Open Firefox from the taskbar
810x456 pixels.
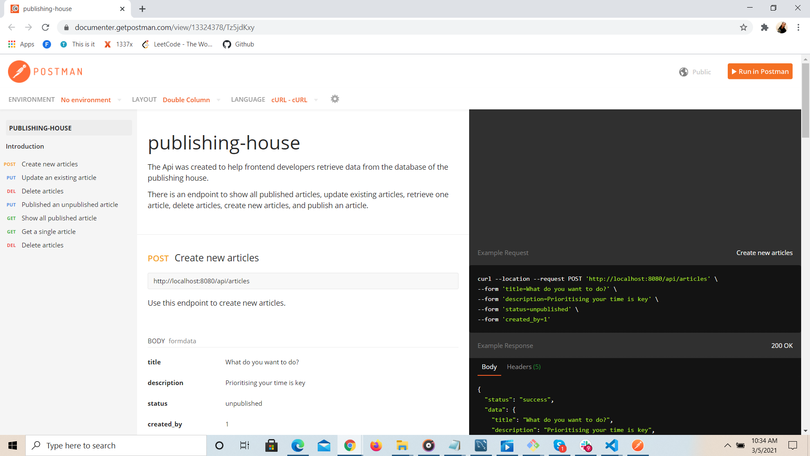pyautogui.click(x=375, y=445)
